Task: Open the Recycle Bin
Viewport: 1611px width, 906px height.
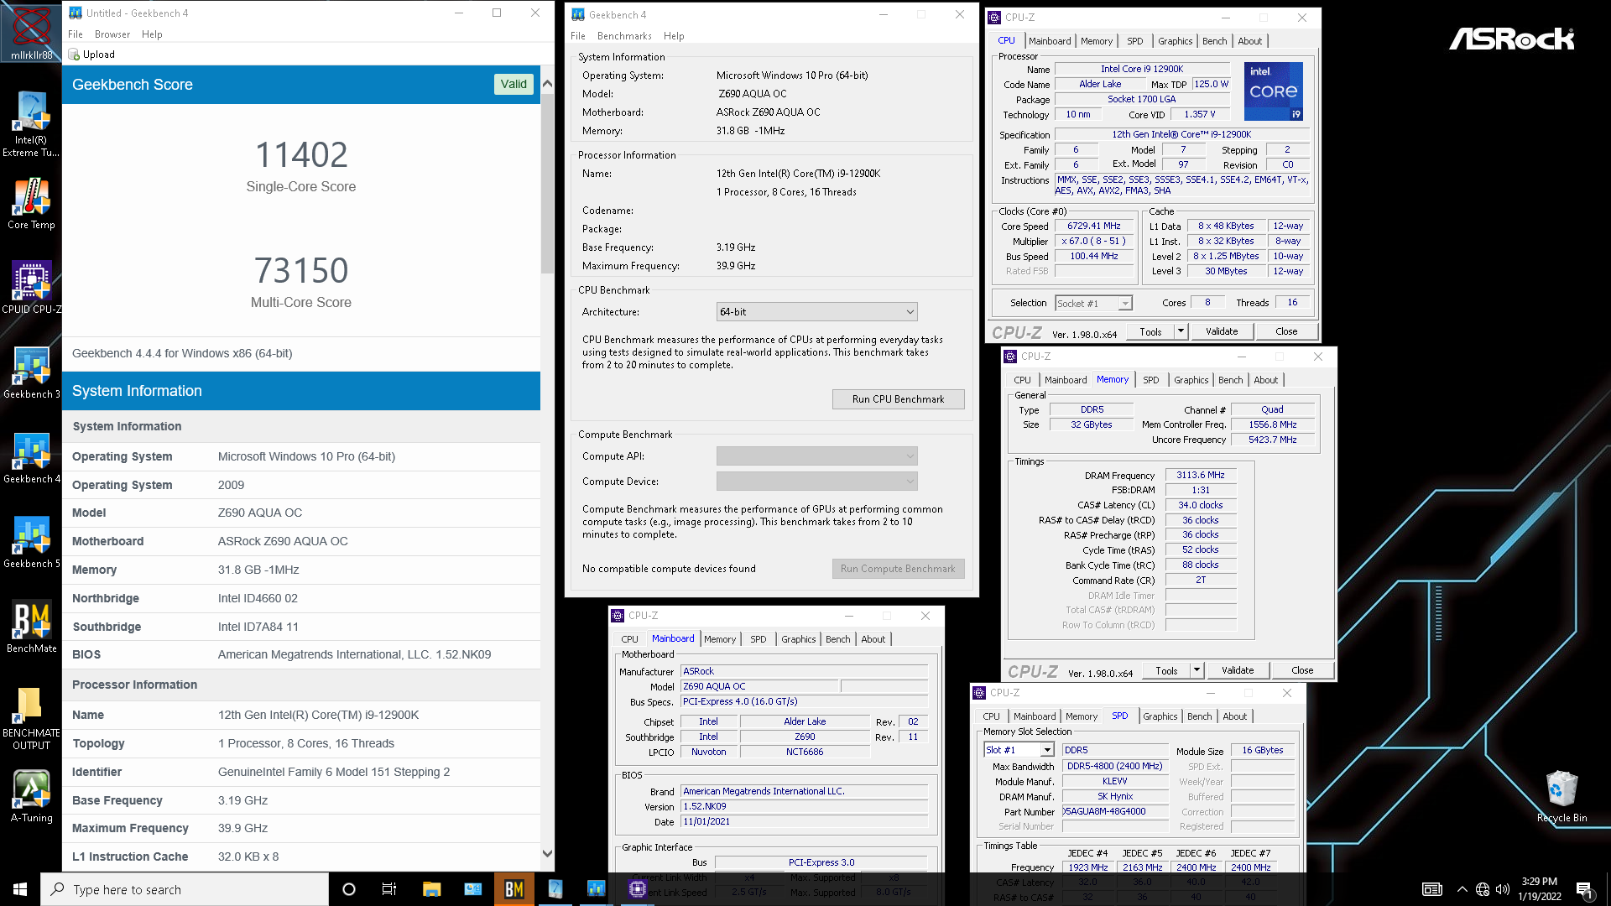Action: point(1561,796)
